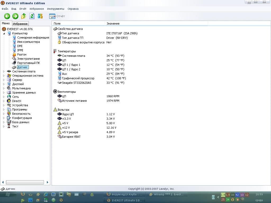Expand the Операционная система tree node

(x=4, y=76)
